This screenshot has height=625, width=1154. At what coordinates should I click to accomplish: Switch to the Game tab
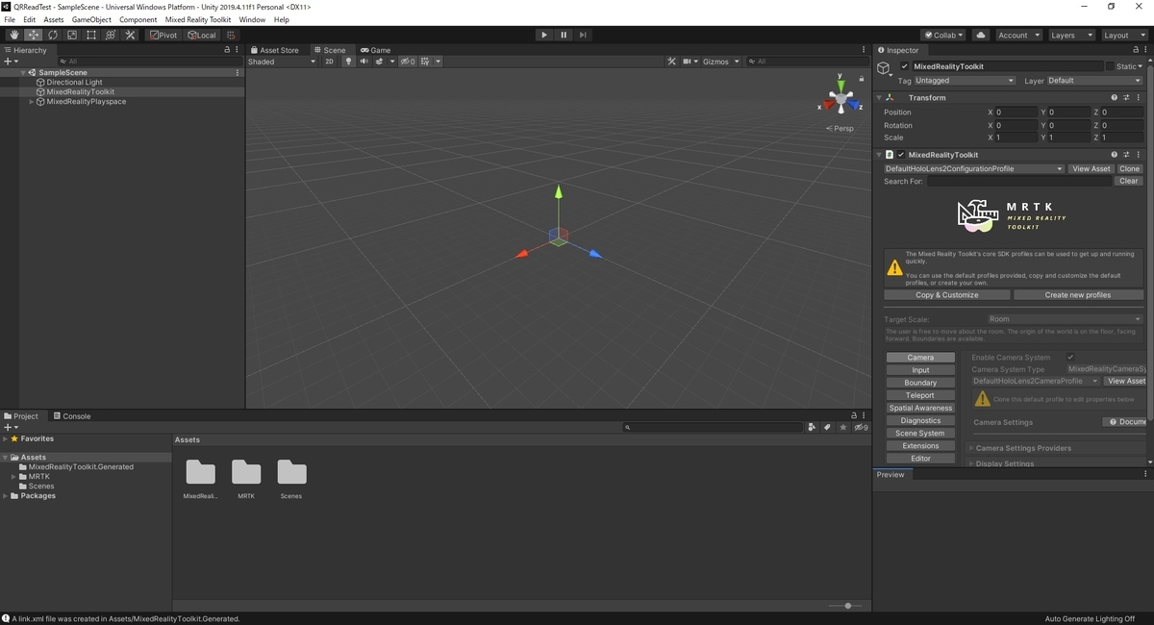[x=376, y=50]
